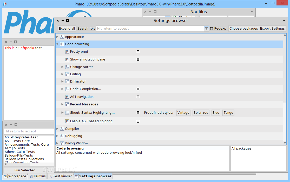
Task: Expand the Shout Syntax Highlighting node
Action: coord(63,112)
